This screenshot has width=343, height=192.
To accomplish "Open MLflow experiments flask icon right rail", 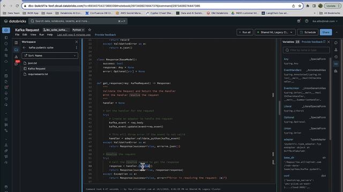I will tap(336, 50).
